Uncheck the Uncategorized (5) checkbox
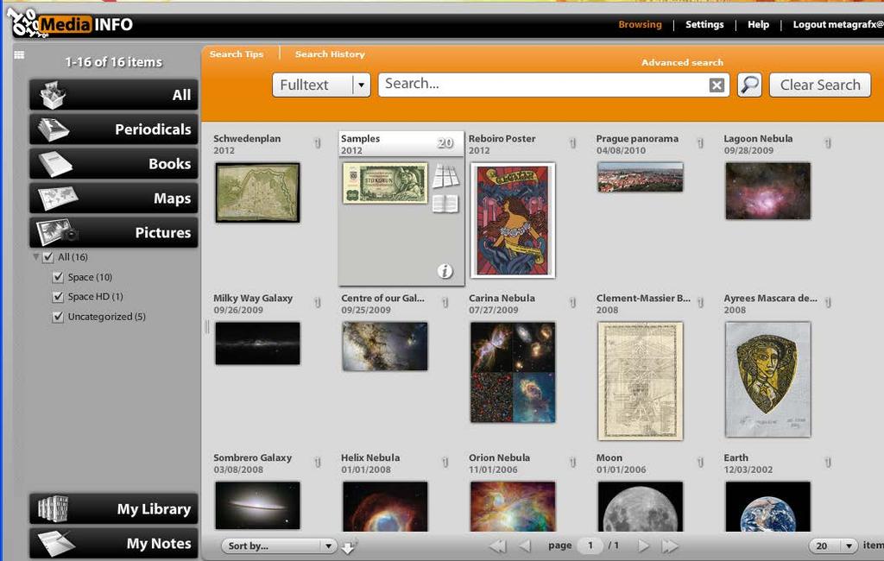Viewport: 884px width, 561px height. click(x=58, y=317)
